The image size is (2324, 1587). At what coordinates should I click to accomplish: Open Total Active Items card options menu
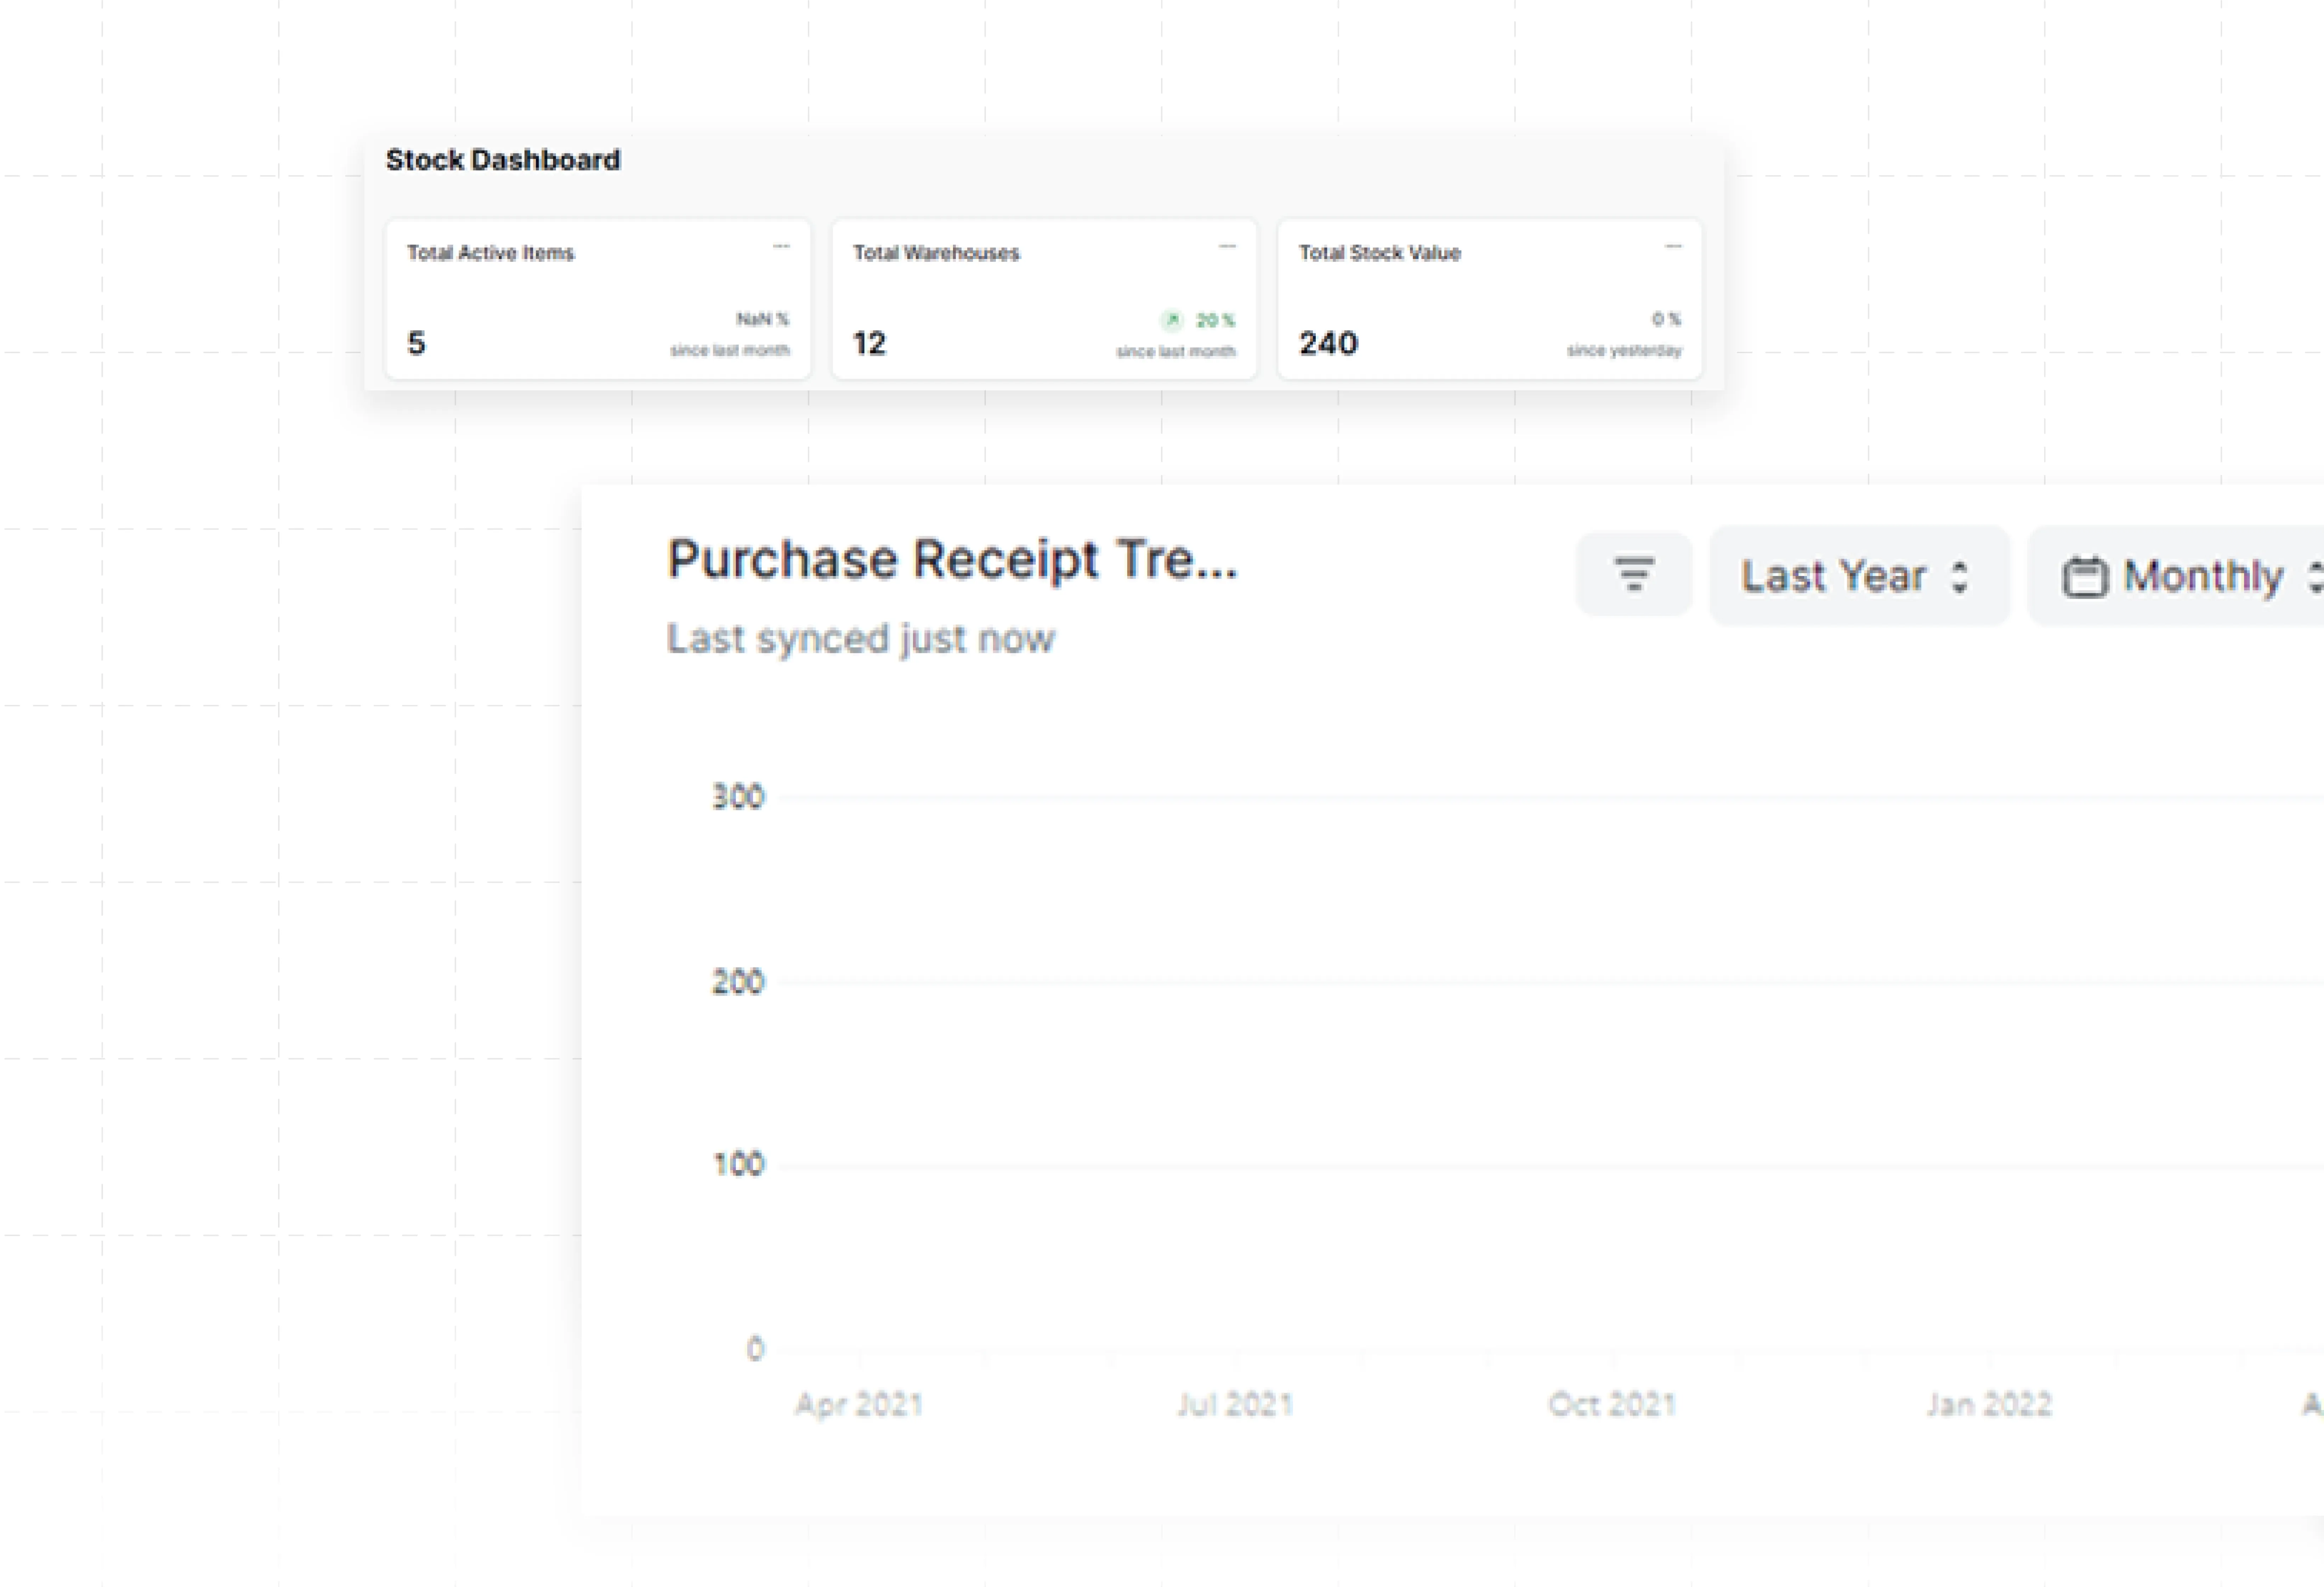(781, 246)
